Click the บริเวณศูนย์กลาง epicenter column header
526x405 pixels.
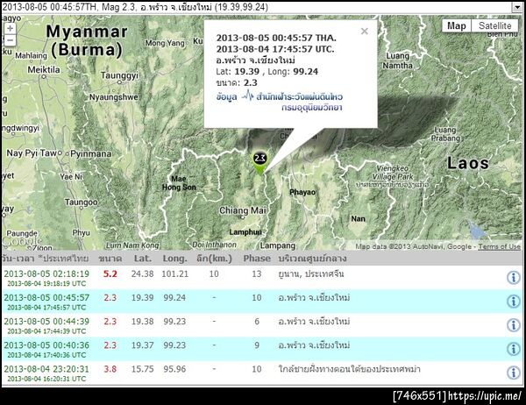(x=312, y=259)
